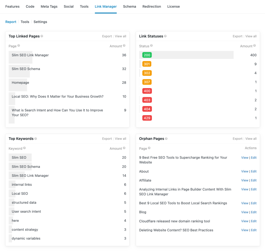Image resolution: width=265 pixels, height=251 pixels.
Task: Open the Features tab
Action: click(x=12, y=6)
